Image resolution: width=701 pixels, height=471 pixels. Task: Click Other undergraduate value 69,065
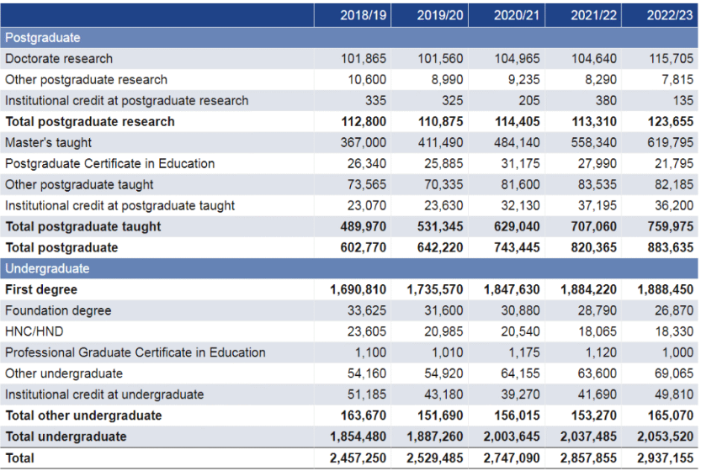(674, 373)
